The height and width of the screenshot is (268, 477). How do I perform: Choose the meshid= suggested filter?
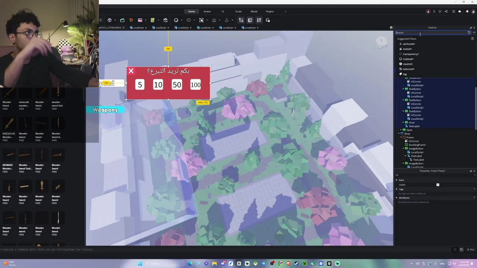tap(408, 64)
